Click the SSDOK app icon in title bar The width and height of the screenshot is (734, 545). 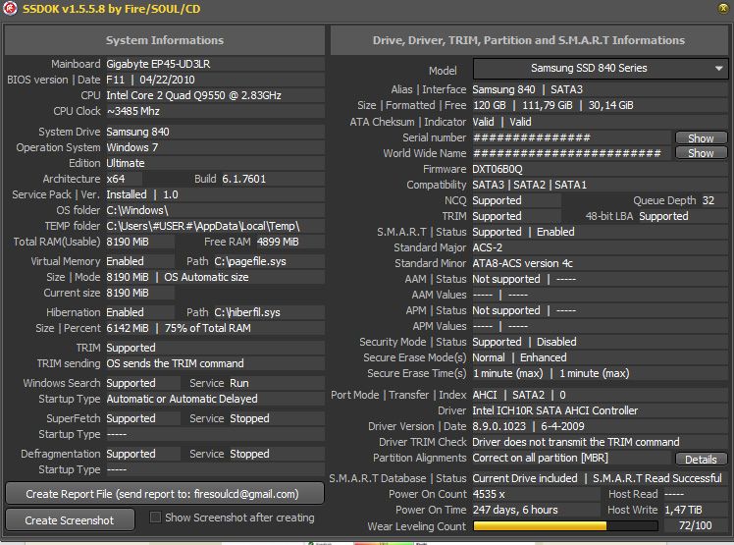click(x=10, y=9)
